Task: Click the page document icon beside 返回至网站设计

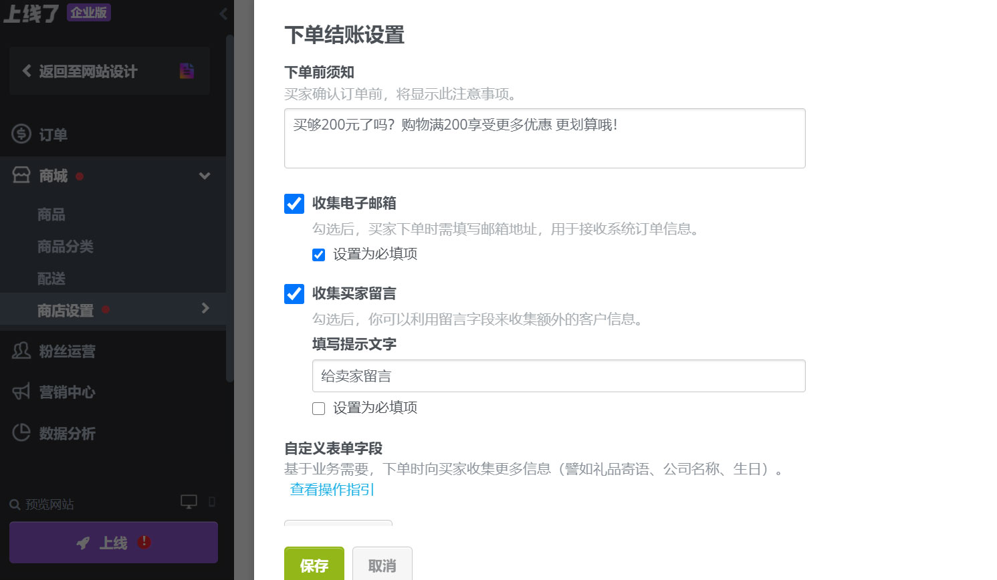Action: [186, 70]
